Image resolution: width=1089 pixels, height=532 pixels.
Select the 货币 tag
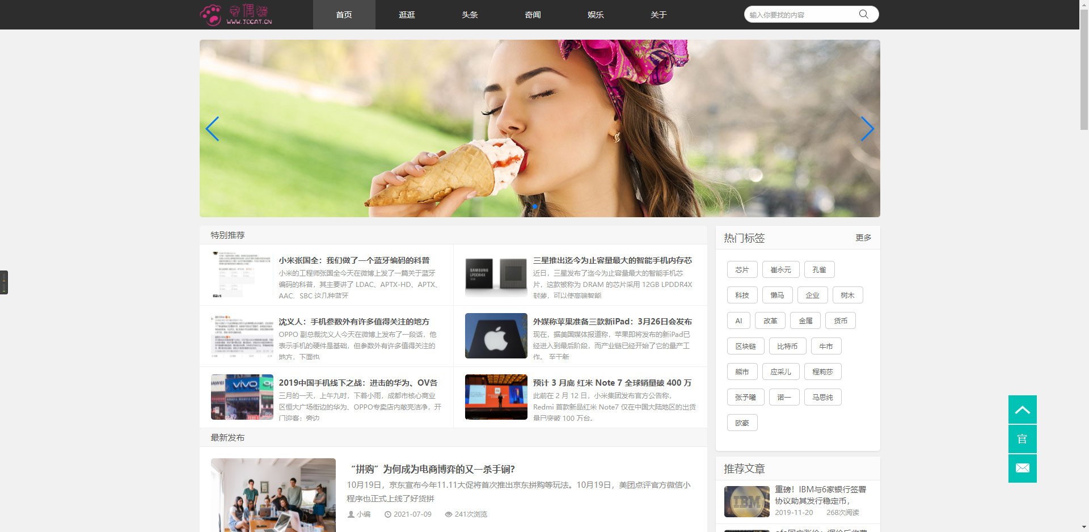coord(841,320)
